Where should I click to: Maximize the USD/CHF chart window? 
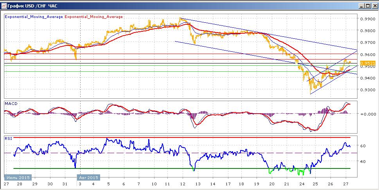367,6
